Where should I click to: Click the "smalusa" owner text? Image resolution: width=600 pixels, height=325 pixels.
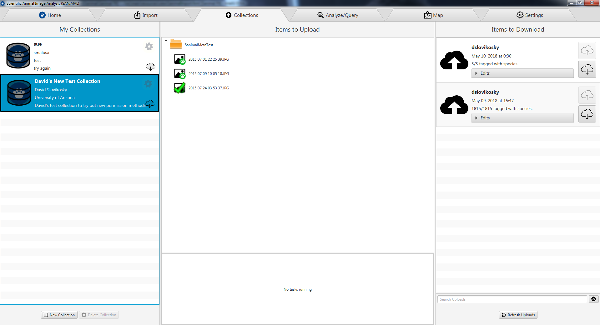42,52
